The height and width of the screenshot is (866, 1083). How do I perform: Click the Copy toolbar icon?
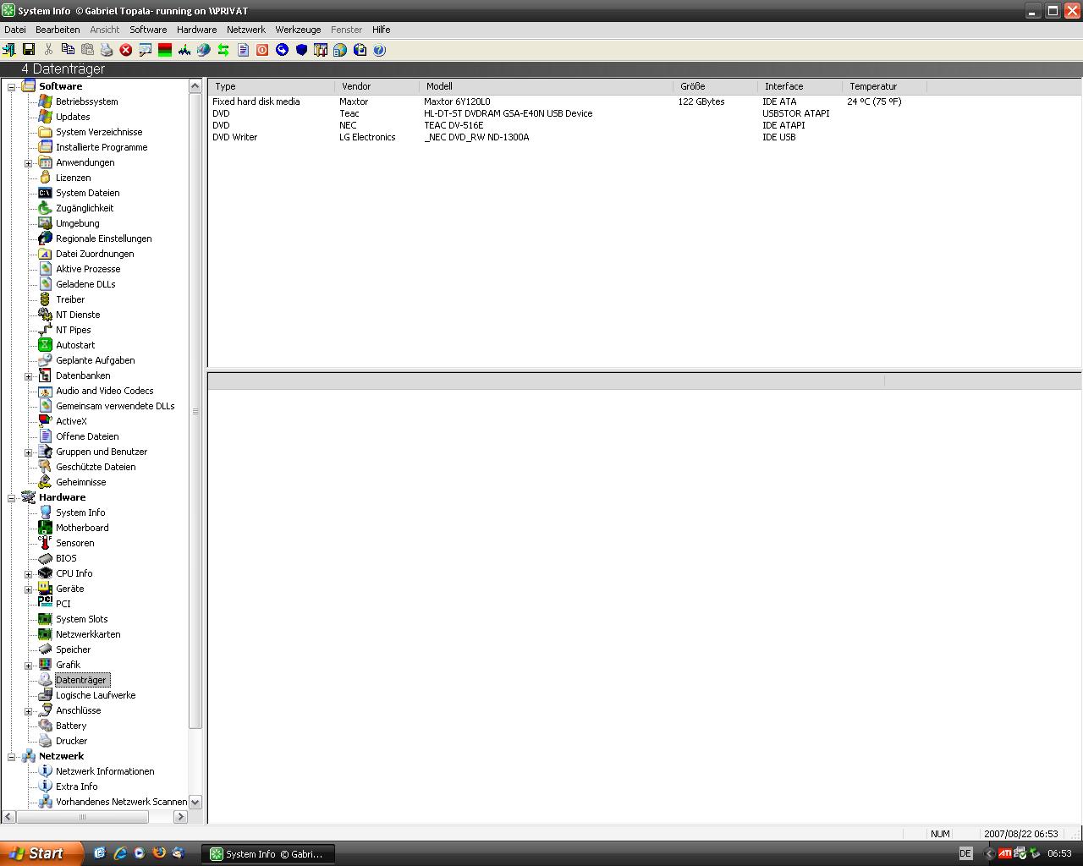pyautogui.click(x=68, y=50)
